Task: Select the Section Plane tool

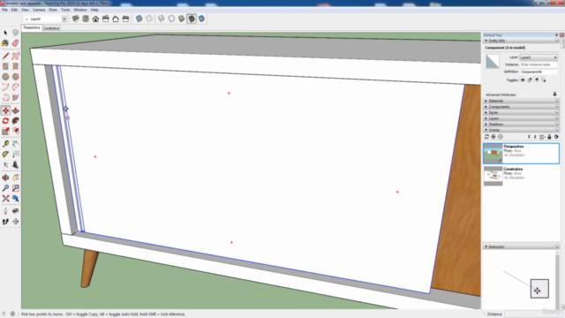Action: [x=16, y=222]
